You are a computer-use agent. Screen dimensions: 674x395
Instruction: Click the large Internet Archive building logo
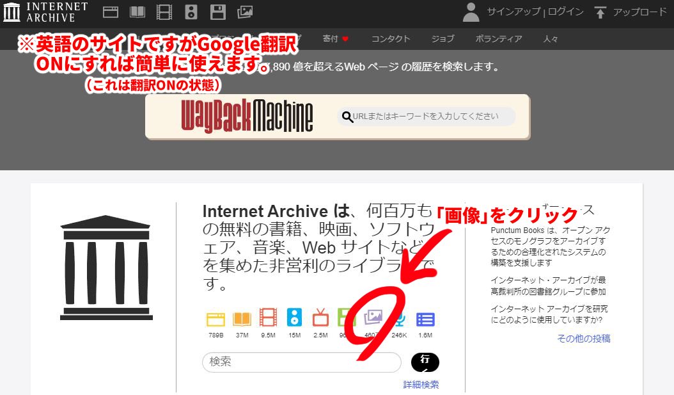coord(106,268)
